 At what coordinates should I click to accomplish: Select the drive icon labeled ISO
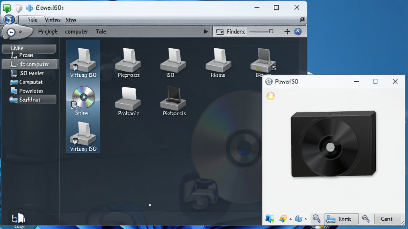pyautogui.click(x=173, y=62)
